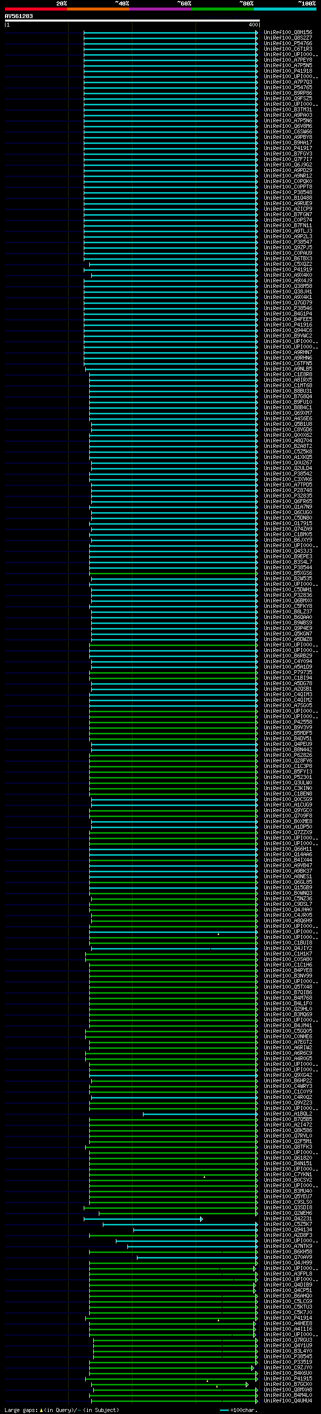Select label UniRef100_P41917

pos(287,147)
